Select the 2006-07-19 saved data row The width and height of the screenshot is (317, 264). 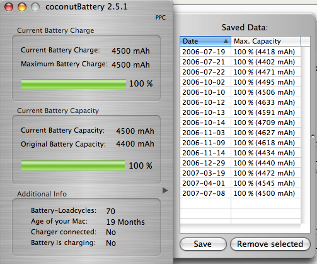click(240, 52)
